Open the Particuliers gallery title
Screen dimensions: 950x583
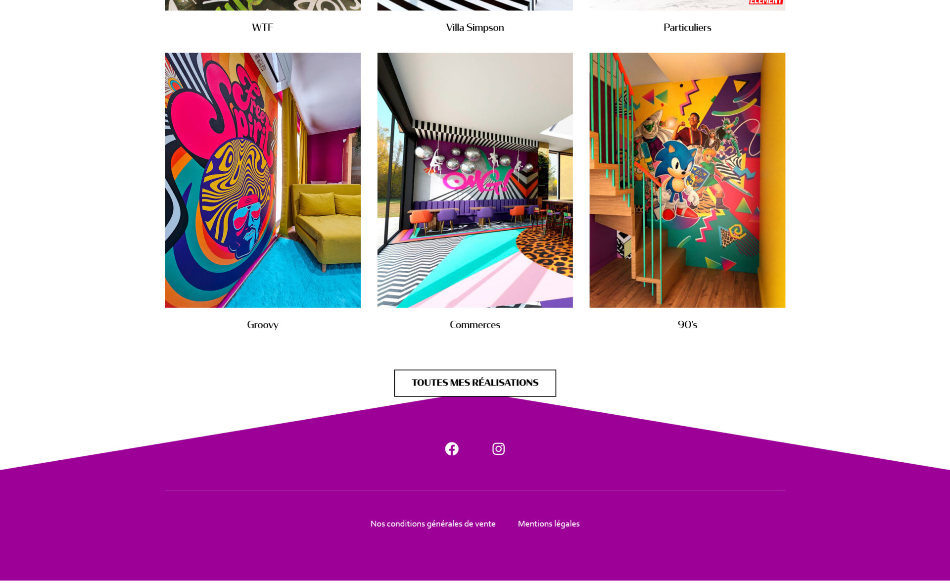click(x=687, y=27)
